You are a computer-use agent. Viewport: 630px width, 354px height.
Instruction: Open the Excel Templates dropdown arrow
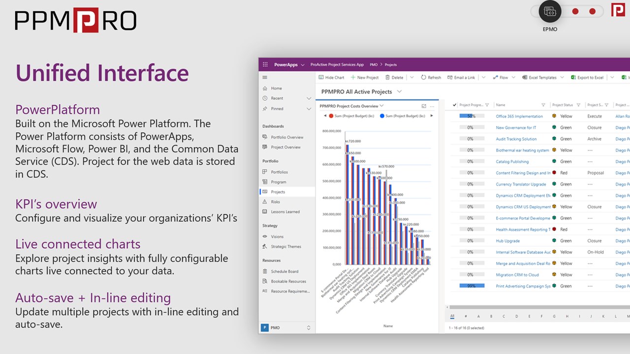click(563, 77)
